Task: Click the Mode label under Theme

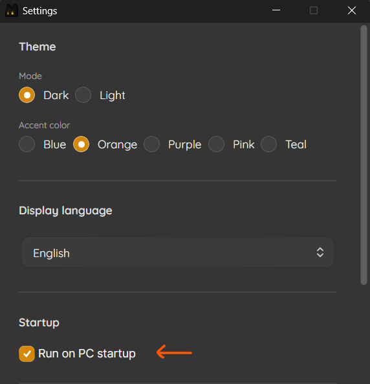Action: coord(30,76)
